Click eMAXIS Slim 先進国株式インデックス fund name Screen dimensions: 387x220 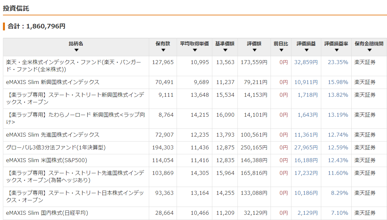(x=53, y=135)
